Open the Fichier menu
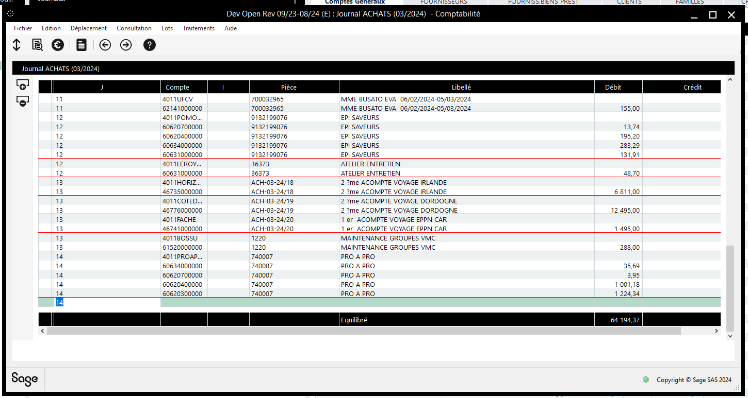This screenshot has width=748, height=398. tap(23, 28)
